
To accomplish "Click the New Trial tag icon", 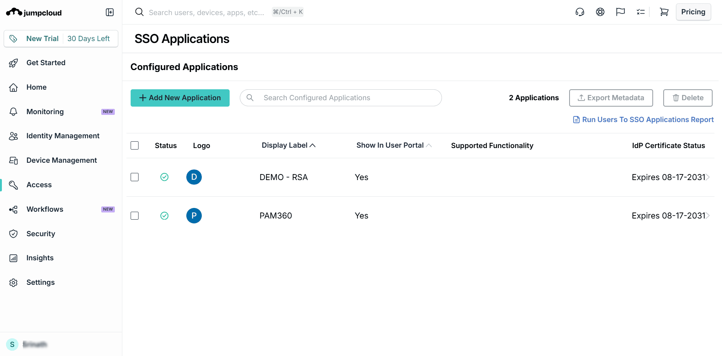I will point(14,38).
